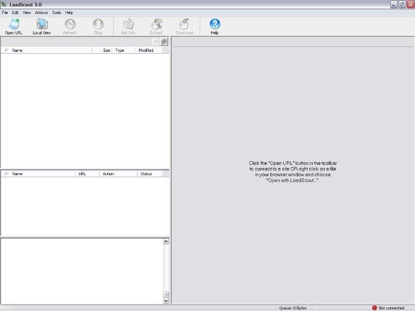Click the Download toolbar icon

click(185, 26)
